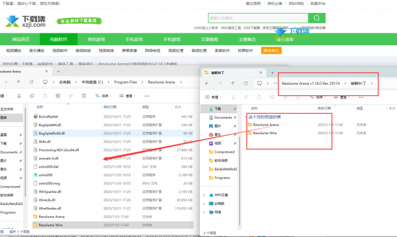397x237 pixels.
Task: Click the Back arrow in 破解补丁 window
Action: click(x=207, y=84)
